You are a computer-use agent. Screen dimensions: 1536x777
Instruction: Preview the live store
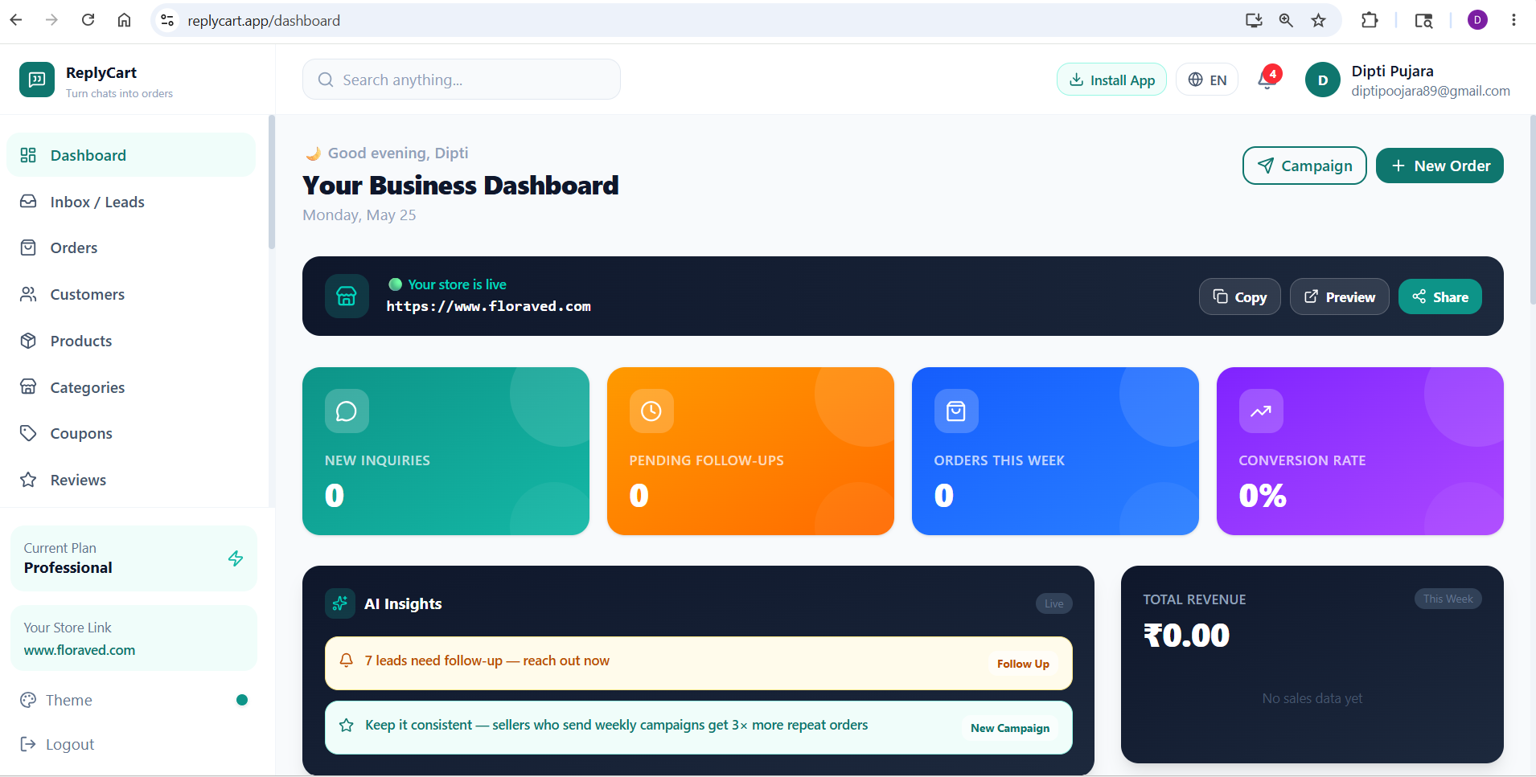pyautogui.click(x=1340, y=296)
